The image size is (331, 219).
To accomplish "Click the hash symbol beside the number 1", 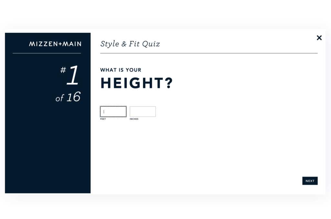I will pyautogui.click(x=63, y=70).
